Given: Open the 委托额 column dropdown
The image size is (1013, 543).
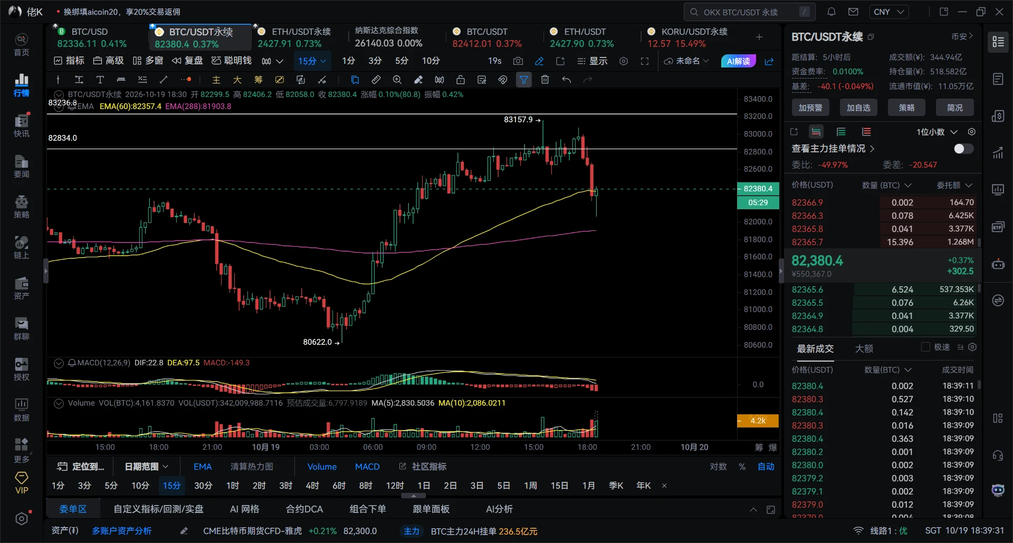Looking at the screenshot, I should (x=954, y=186).
